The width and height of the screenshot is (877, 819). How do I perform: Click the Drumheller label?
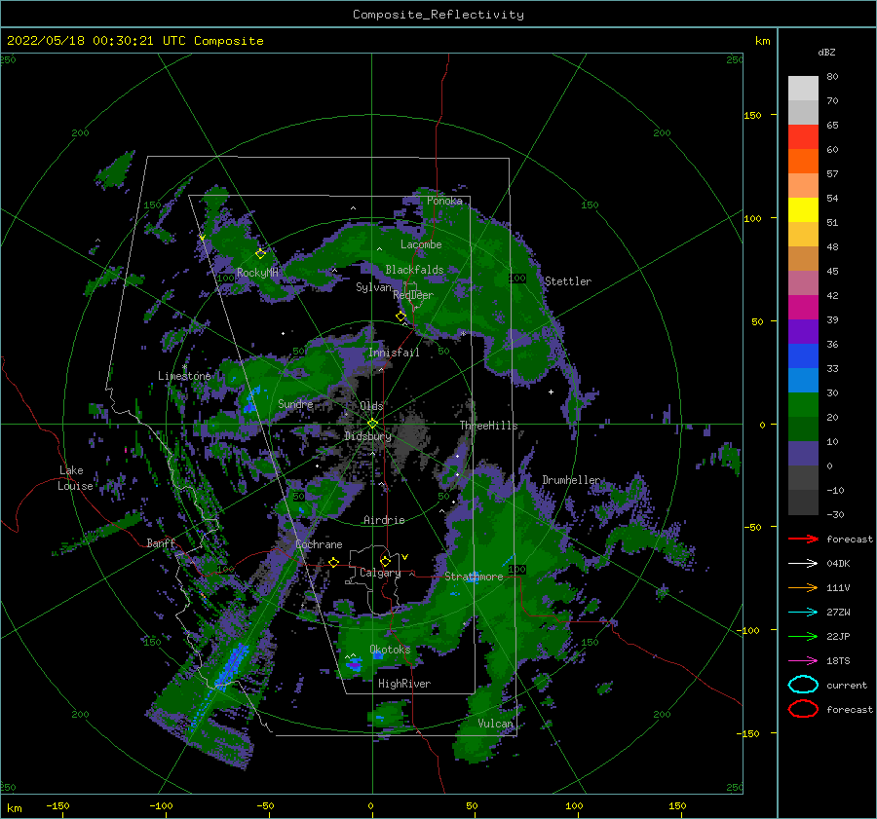coord(571,480)
